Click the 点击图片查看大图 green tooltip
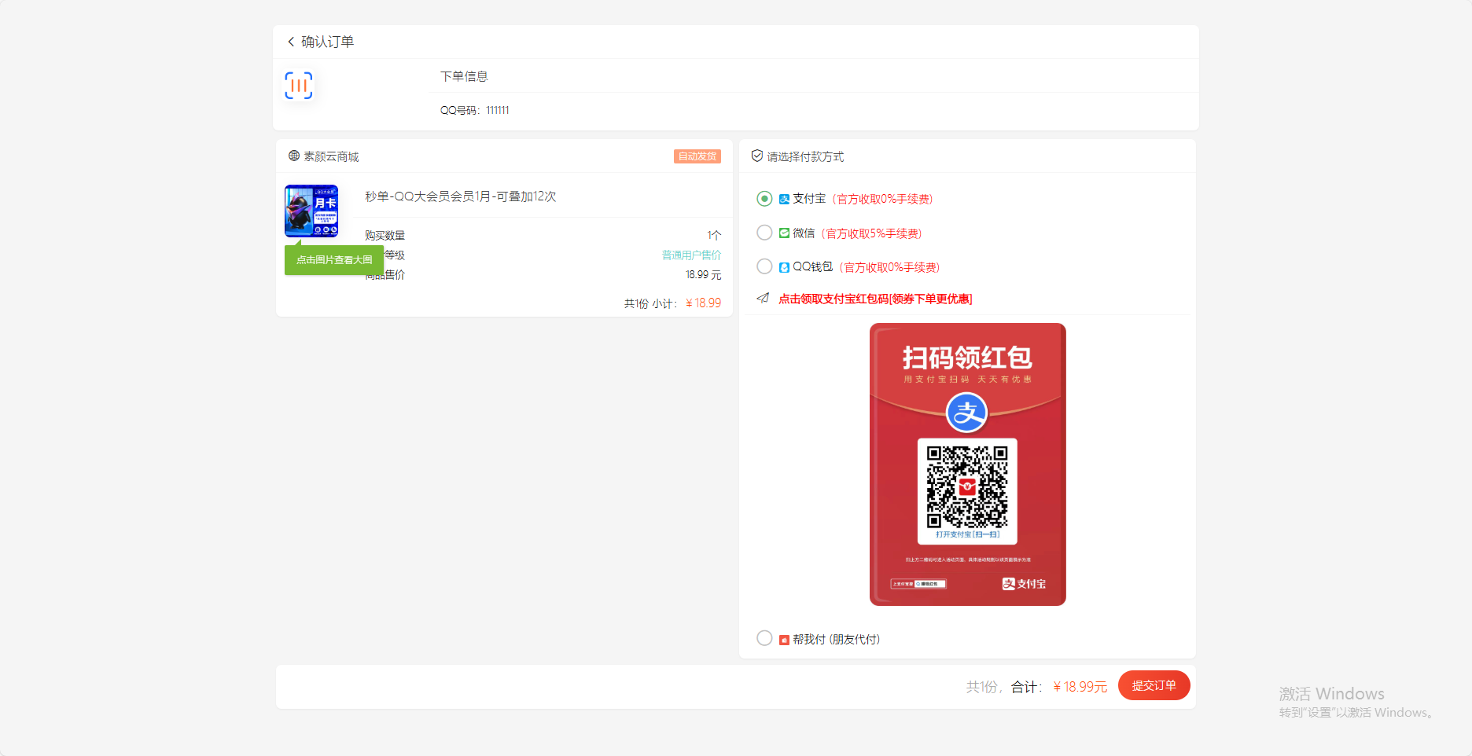This screenshot has height=756, width=1472. (334, 259)
